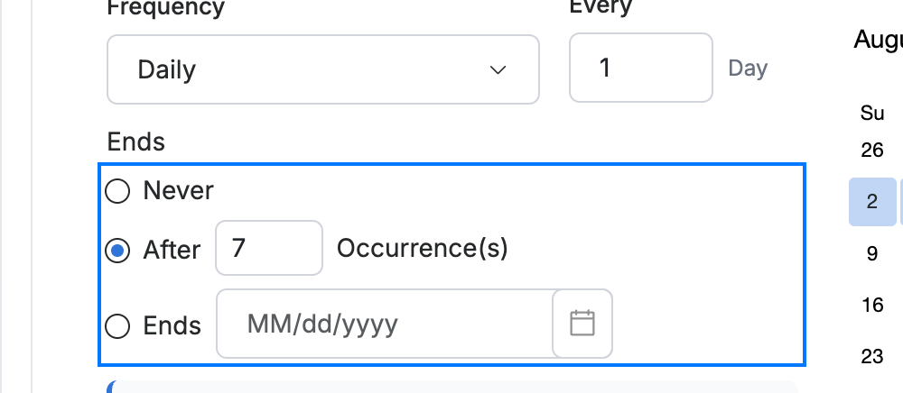Click the occurrences count field showing 7
This screenshot has height=393, width=903.
click(269, 248)
